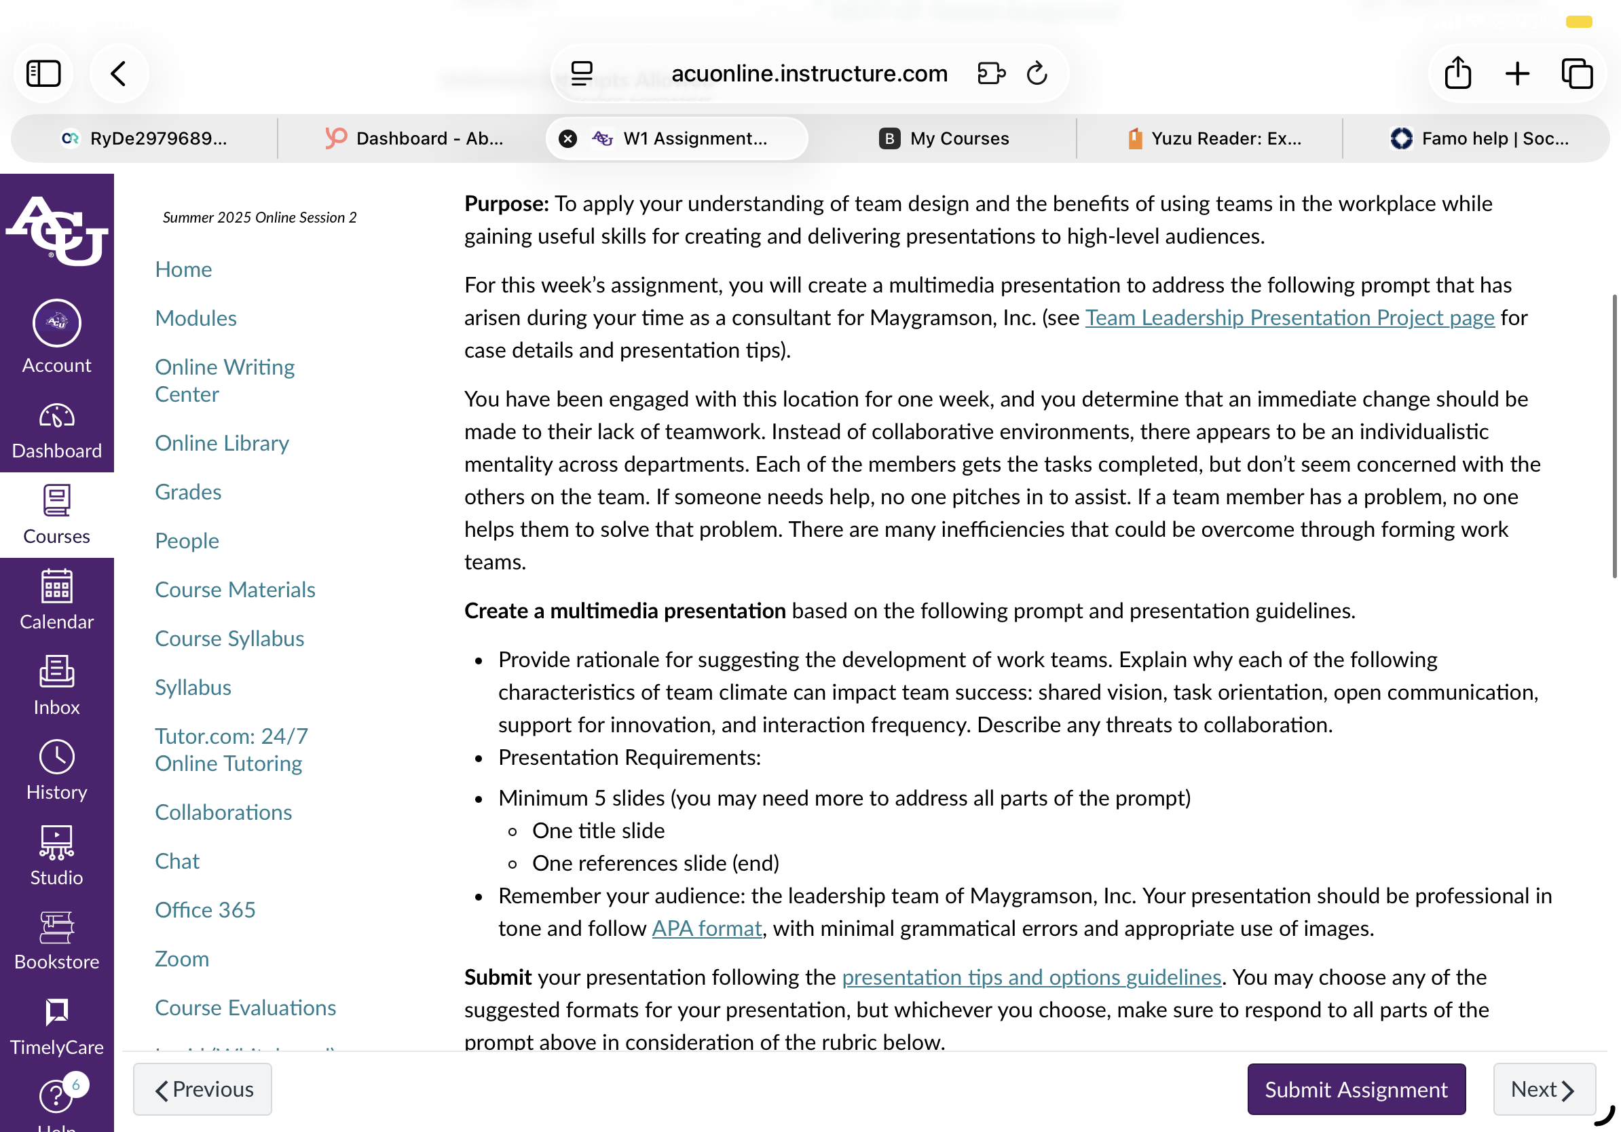Open Studio in the global navigation
This screenshot has height=1132, width=1621.
coord(56,855)
